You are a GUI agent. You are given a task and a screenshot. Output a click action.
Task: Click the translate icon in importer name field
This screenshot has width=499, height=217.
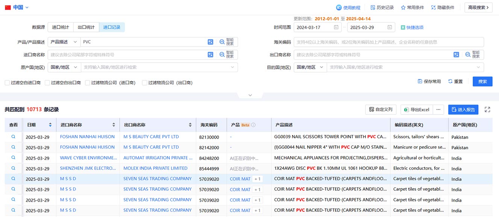(211, 55)
